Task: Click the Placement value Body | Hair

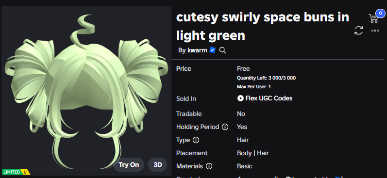Action: (x=252, y=153)
